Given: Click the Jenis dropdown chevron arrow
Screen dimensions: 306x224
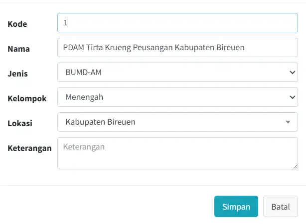Looking at the screenshot, I should pyautogui.click(x=293, y=73).
